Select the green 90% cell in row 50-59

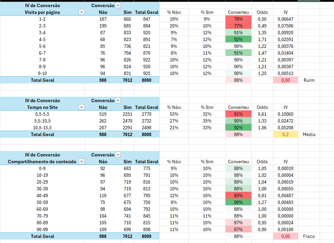click(238, 202)
